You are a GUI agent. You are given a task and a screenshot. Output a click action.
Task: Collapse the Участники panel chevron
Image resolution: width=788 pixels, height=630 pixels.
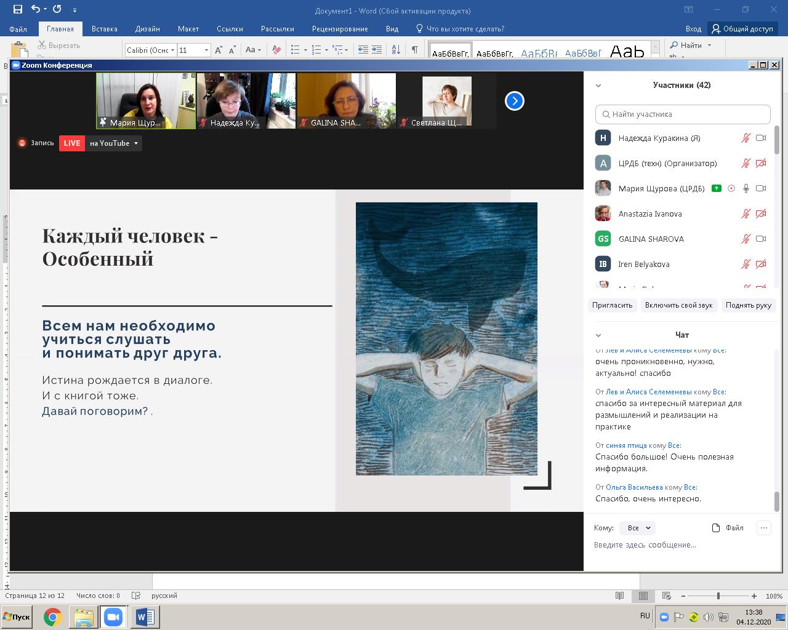pos(598,86)
